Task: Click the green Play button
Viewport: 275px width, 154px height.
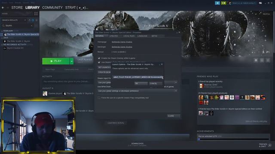Action: point(56,61)
